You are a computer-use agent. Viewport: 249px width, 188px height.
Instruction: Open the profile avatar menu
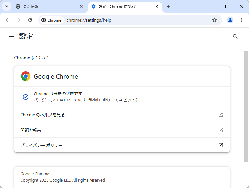pos(230,20)
